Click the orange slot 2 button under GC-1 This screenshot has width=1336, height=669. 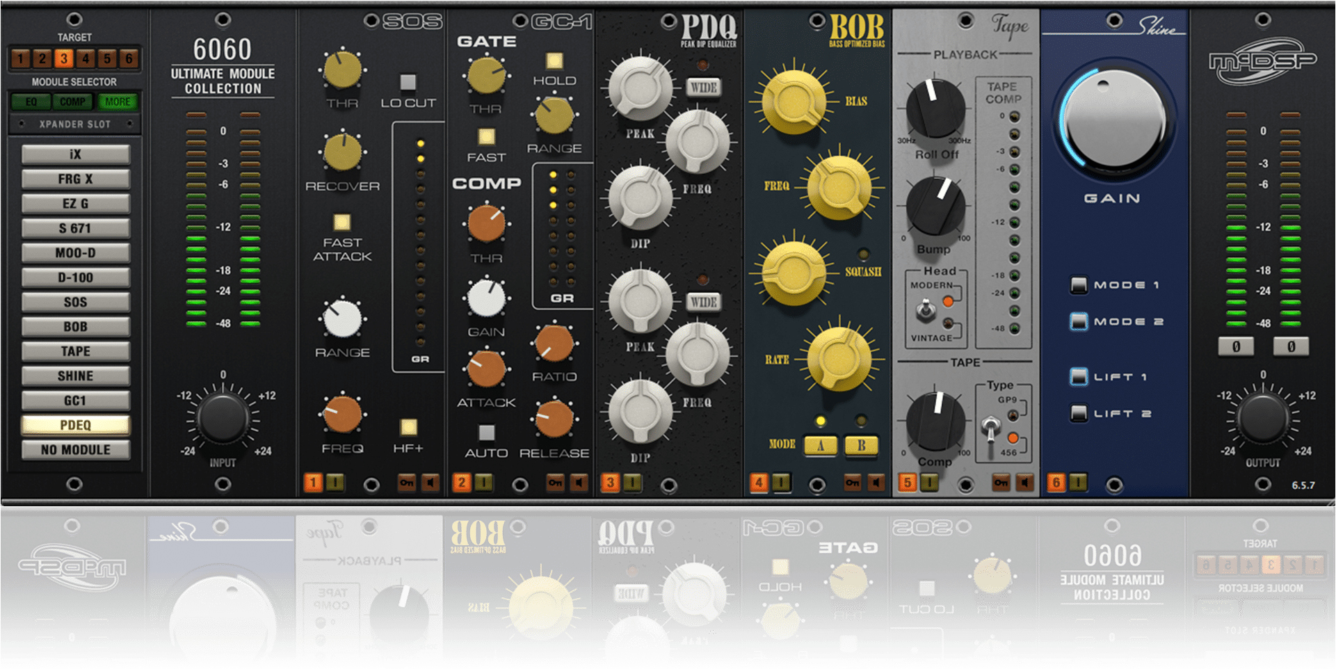tap(462, 483)
